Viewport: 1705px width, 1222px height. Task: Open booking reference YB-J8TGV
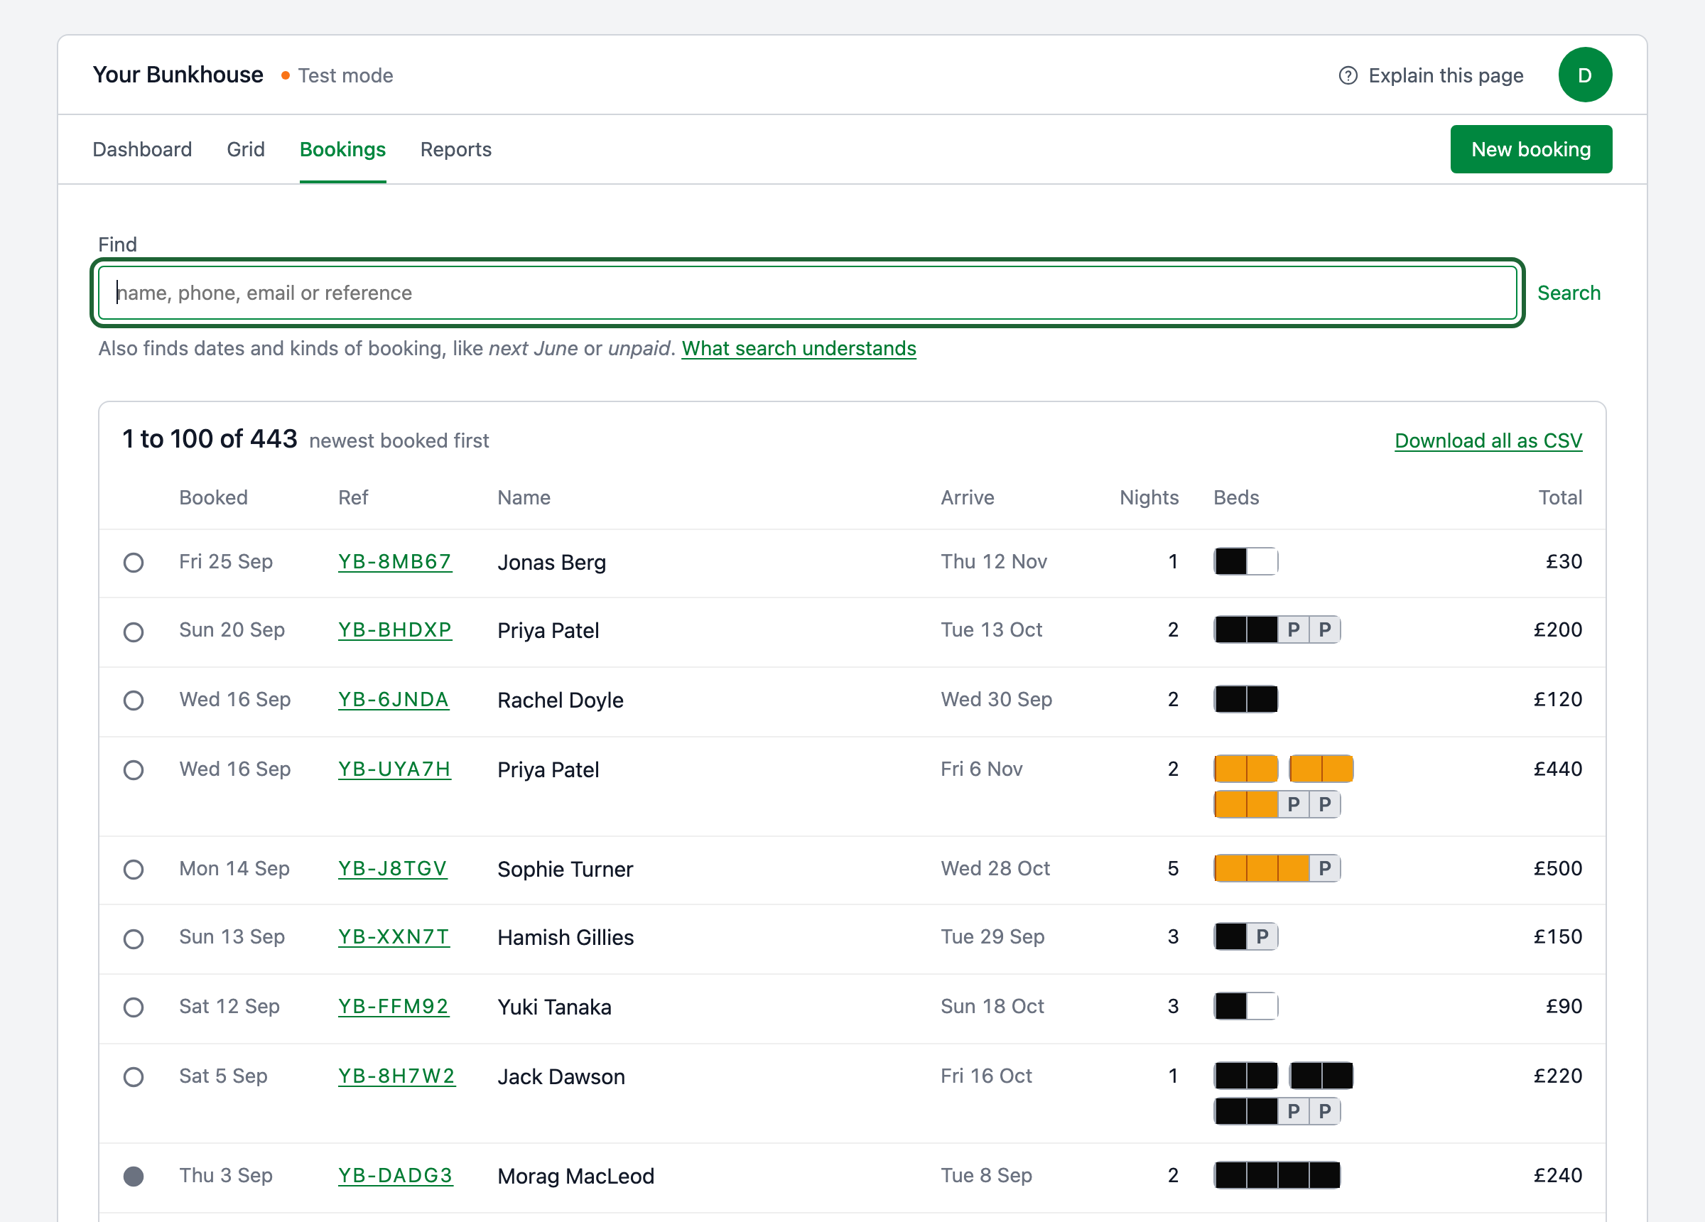pyautogui.click(x=392, y=869)
